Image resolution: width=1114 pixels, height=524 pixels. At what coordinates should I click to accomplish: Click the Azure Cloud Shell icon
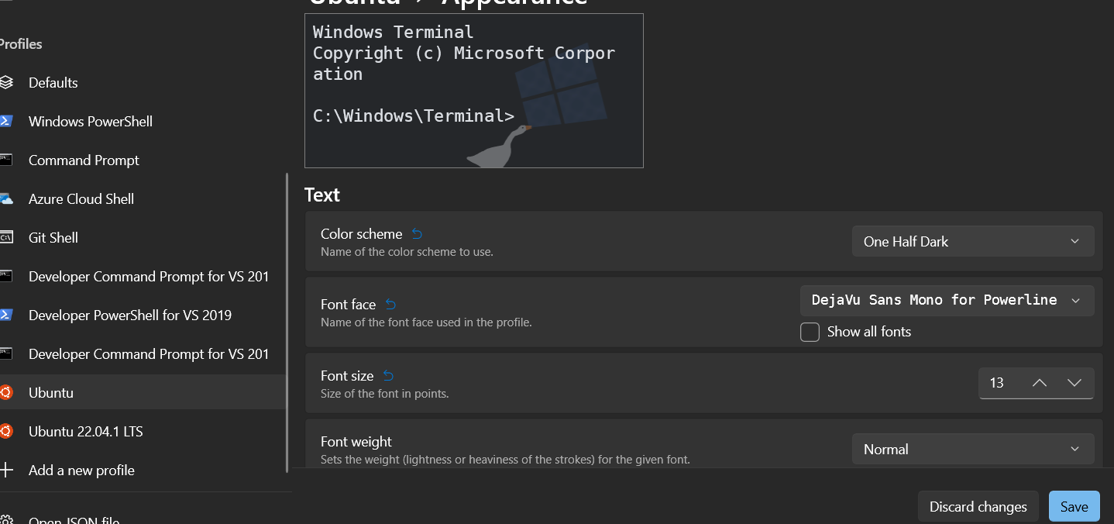[x=6, y=199]
